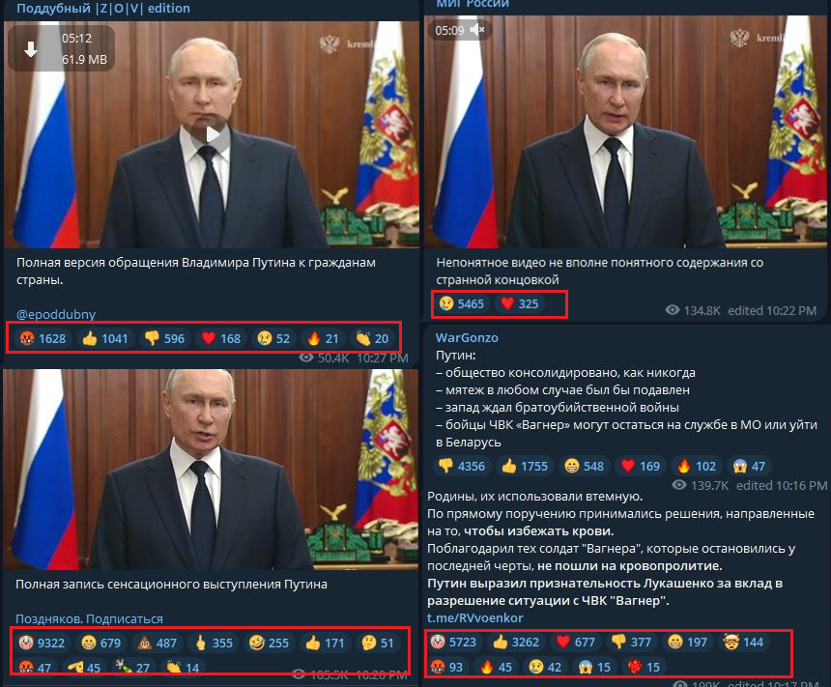The image size is (831, 687).
Task: Click the clown reaction with 5723
Action: click(x=453, y=642)
